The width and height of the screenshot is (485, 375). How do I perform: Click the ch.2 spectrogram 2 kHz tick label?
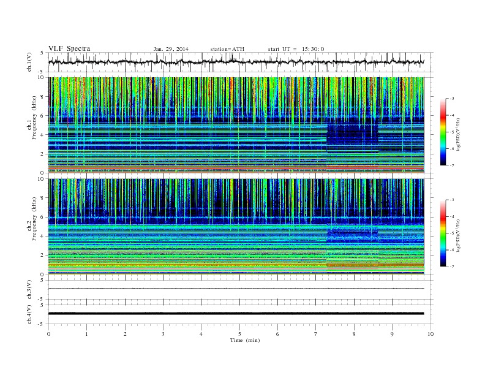coord(42,256)
